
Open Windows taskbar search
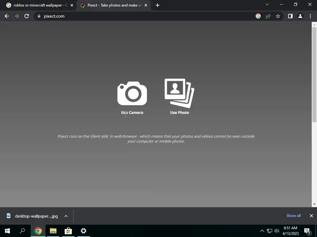pyautogui.click(x=22, y=231)
